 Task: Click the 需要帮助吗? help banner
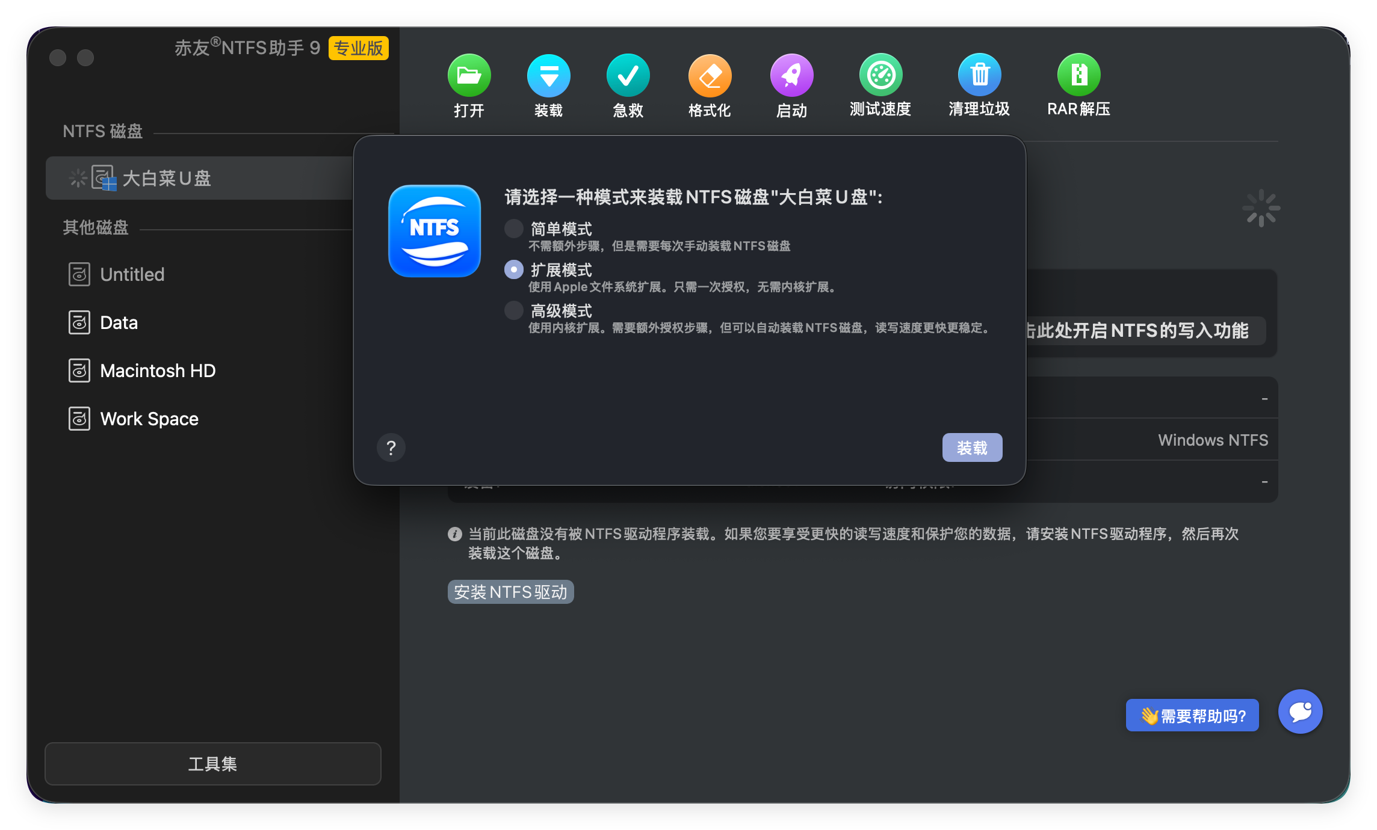(1192, 716)
